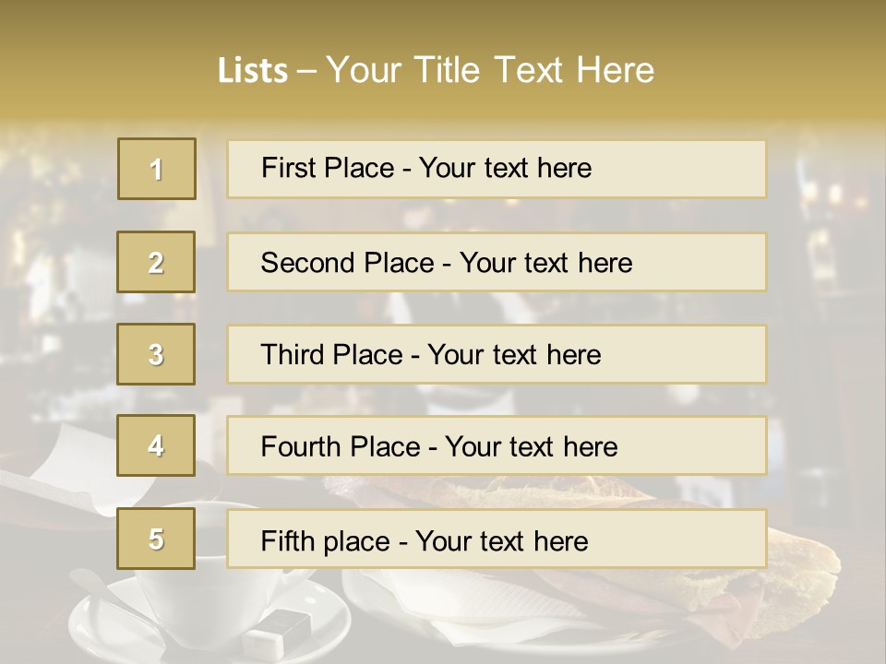Select the number 1 box
Image resolution: width=886 pixels, height=664 pixels.
(x=157, y=169)
